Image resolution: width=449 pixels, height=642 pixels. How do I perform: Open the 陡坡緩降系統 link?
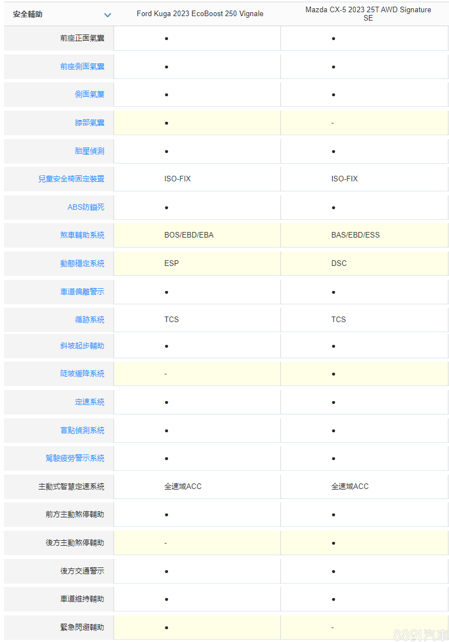(82, 374)
